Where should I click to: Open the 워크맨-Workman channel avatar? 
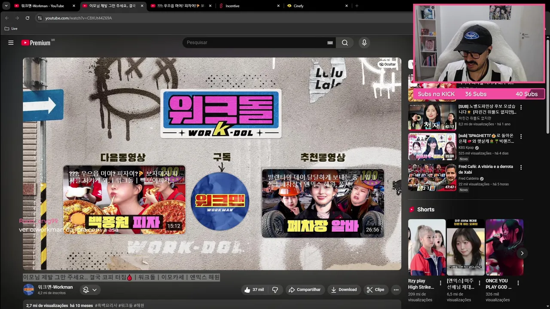29,290
